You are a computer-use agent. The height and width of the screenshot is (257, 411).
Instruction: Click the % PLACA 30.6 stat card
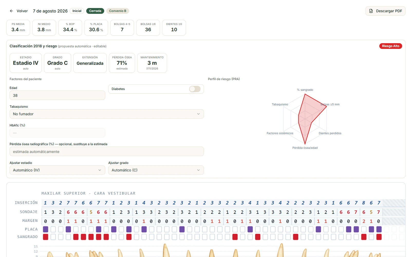[x=96, y=28]
